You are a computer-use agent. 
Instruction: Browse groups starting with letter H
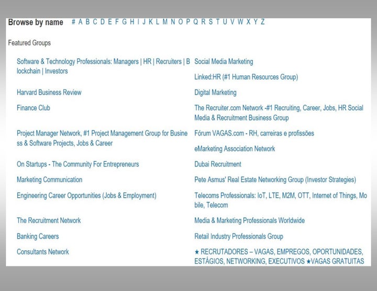coord(132,22)
